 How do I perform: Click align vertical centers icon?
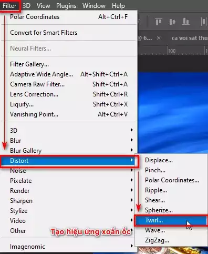172,22
